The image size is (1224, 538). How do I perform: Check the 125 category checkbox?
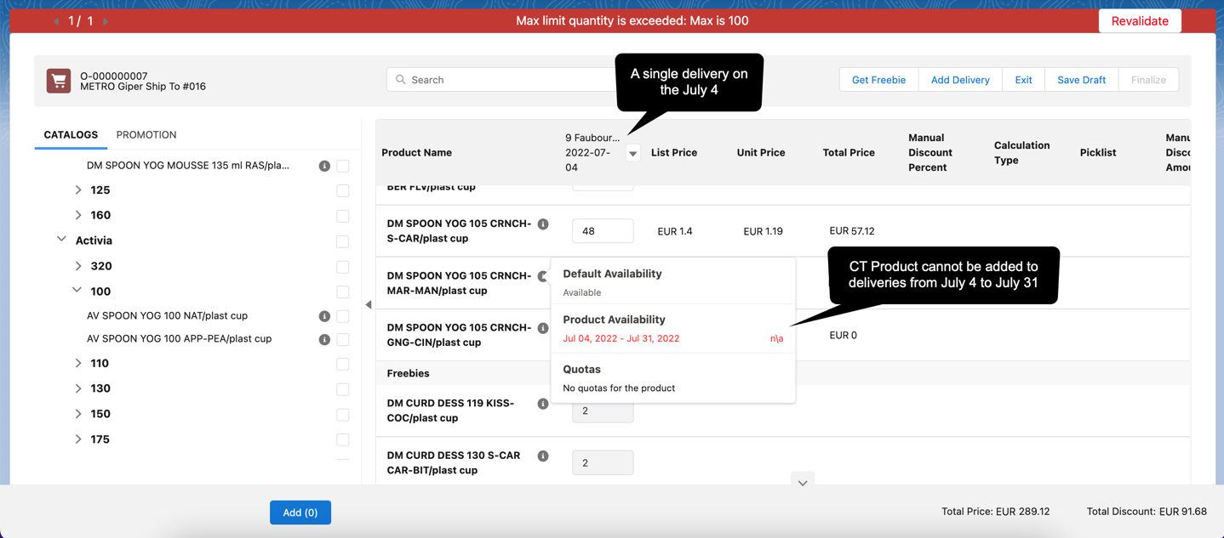click(x=342, y=190)
